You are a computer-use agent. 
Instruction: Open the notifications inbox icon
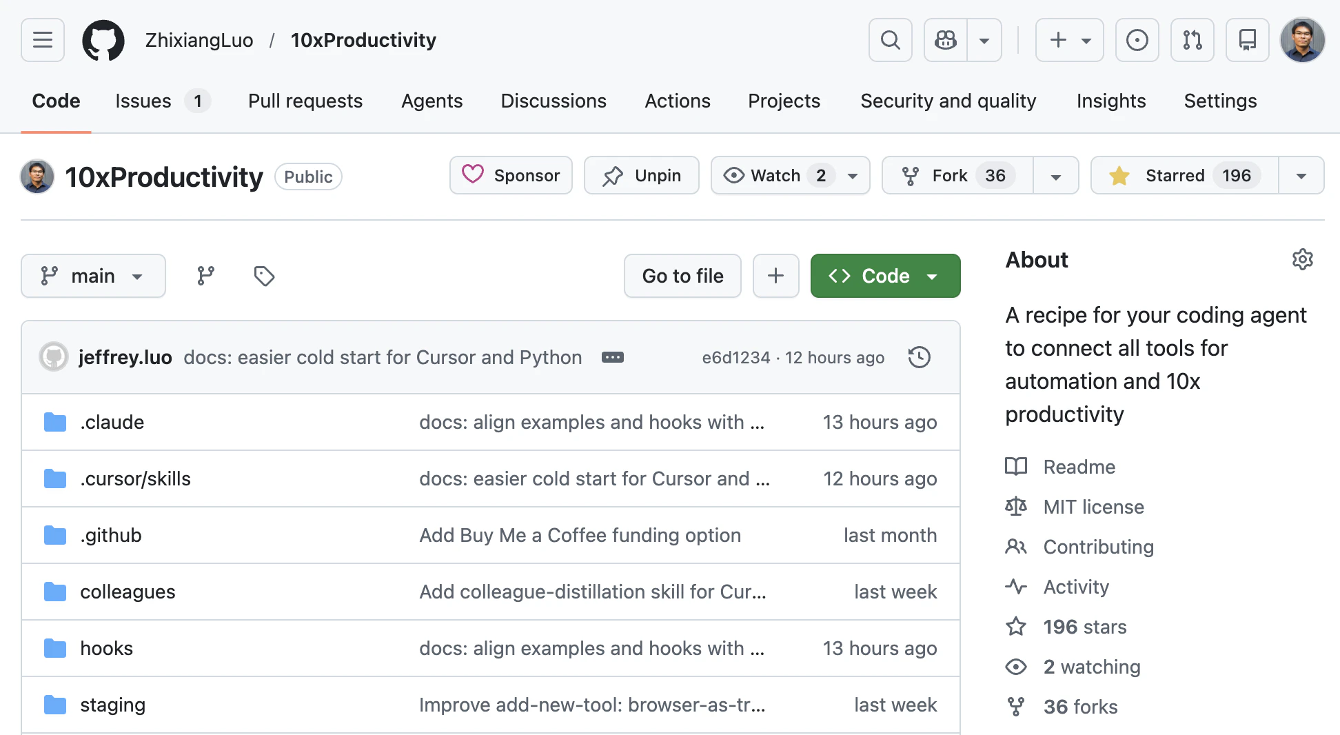1247,40
